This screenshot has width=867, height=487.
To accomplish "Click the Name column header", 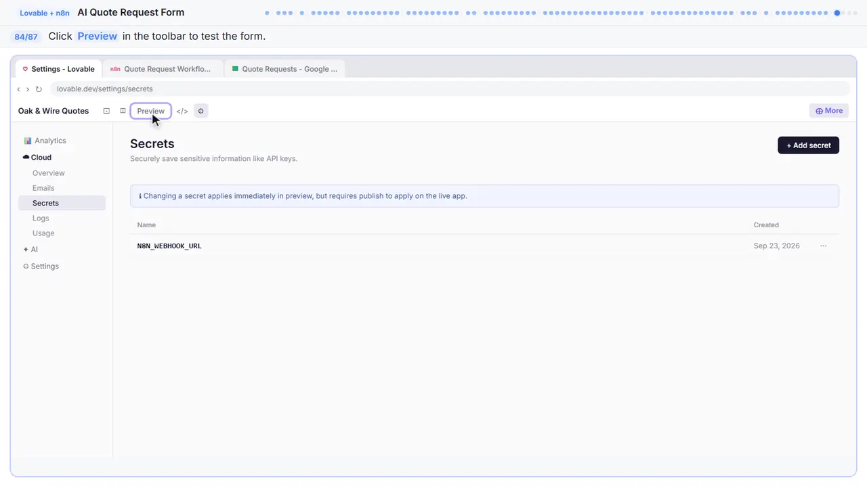I will (x=146, y=225).
